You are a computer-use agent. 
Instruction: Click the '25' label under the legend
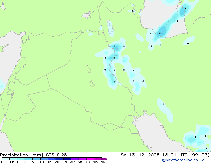point(65,162)
